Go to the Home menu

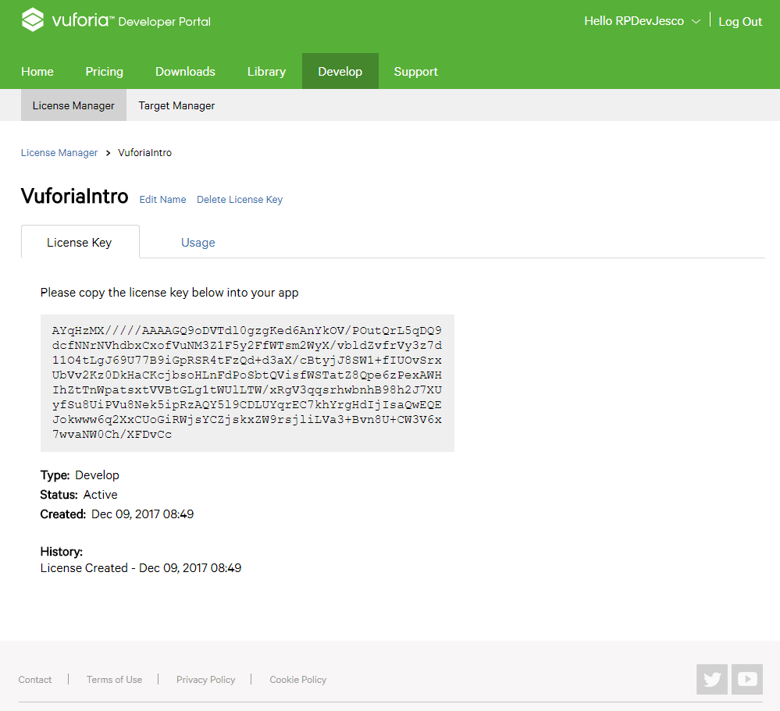pyautogui.click(x=37, y=72)
